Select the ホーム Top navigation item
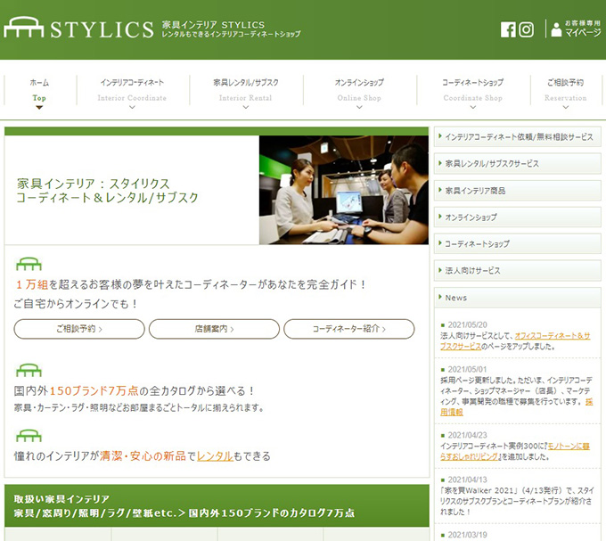This screenshot has height=541, width=606. tap(39, 90)
